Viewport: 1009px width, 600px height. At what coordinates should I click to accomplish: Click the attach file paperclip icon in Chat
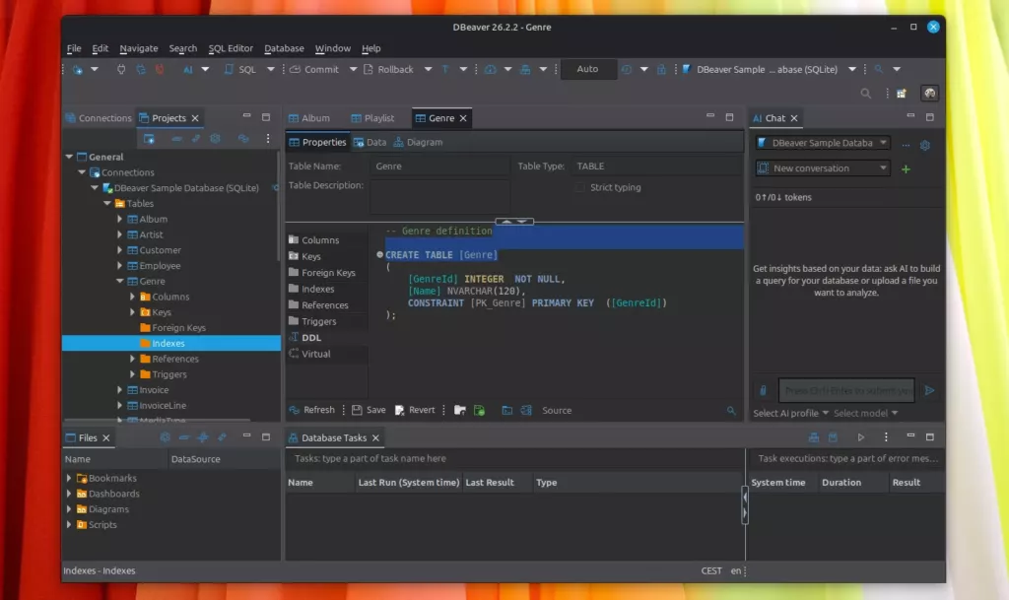tap(764, 390)
